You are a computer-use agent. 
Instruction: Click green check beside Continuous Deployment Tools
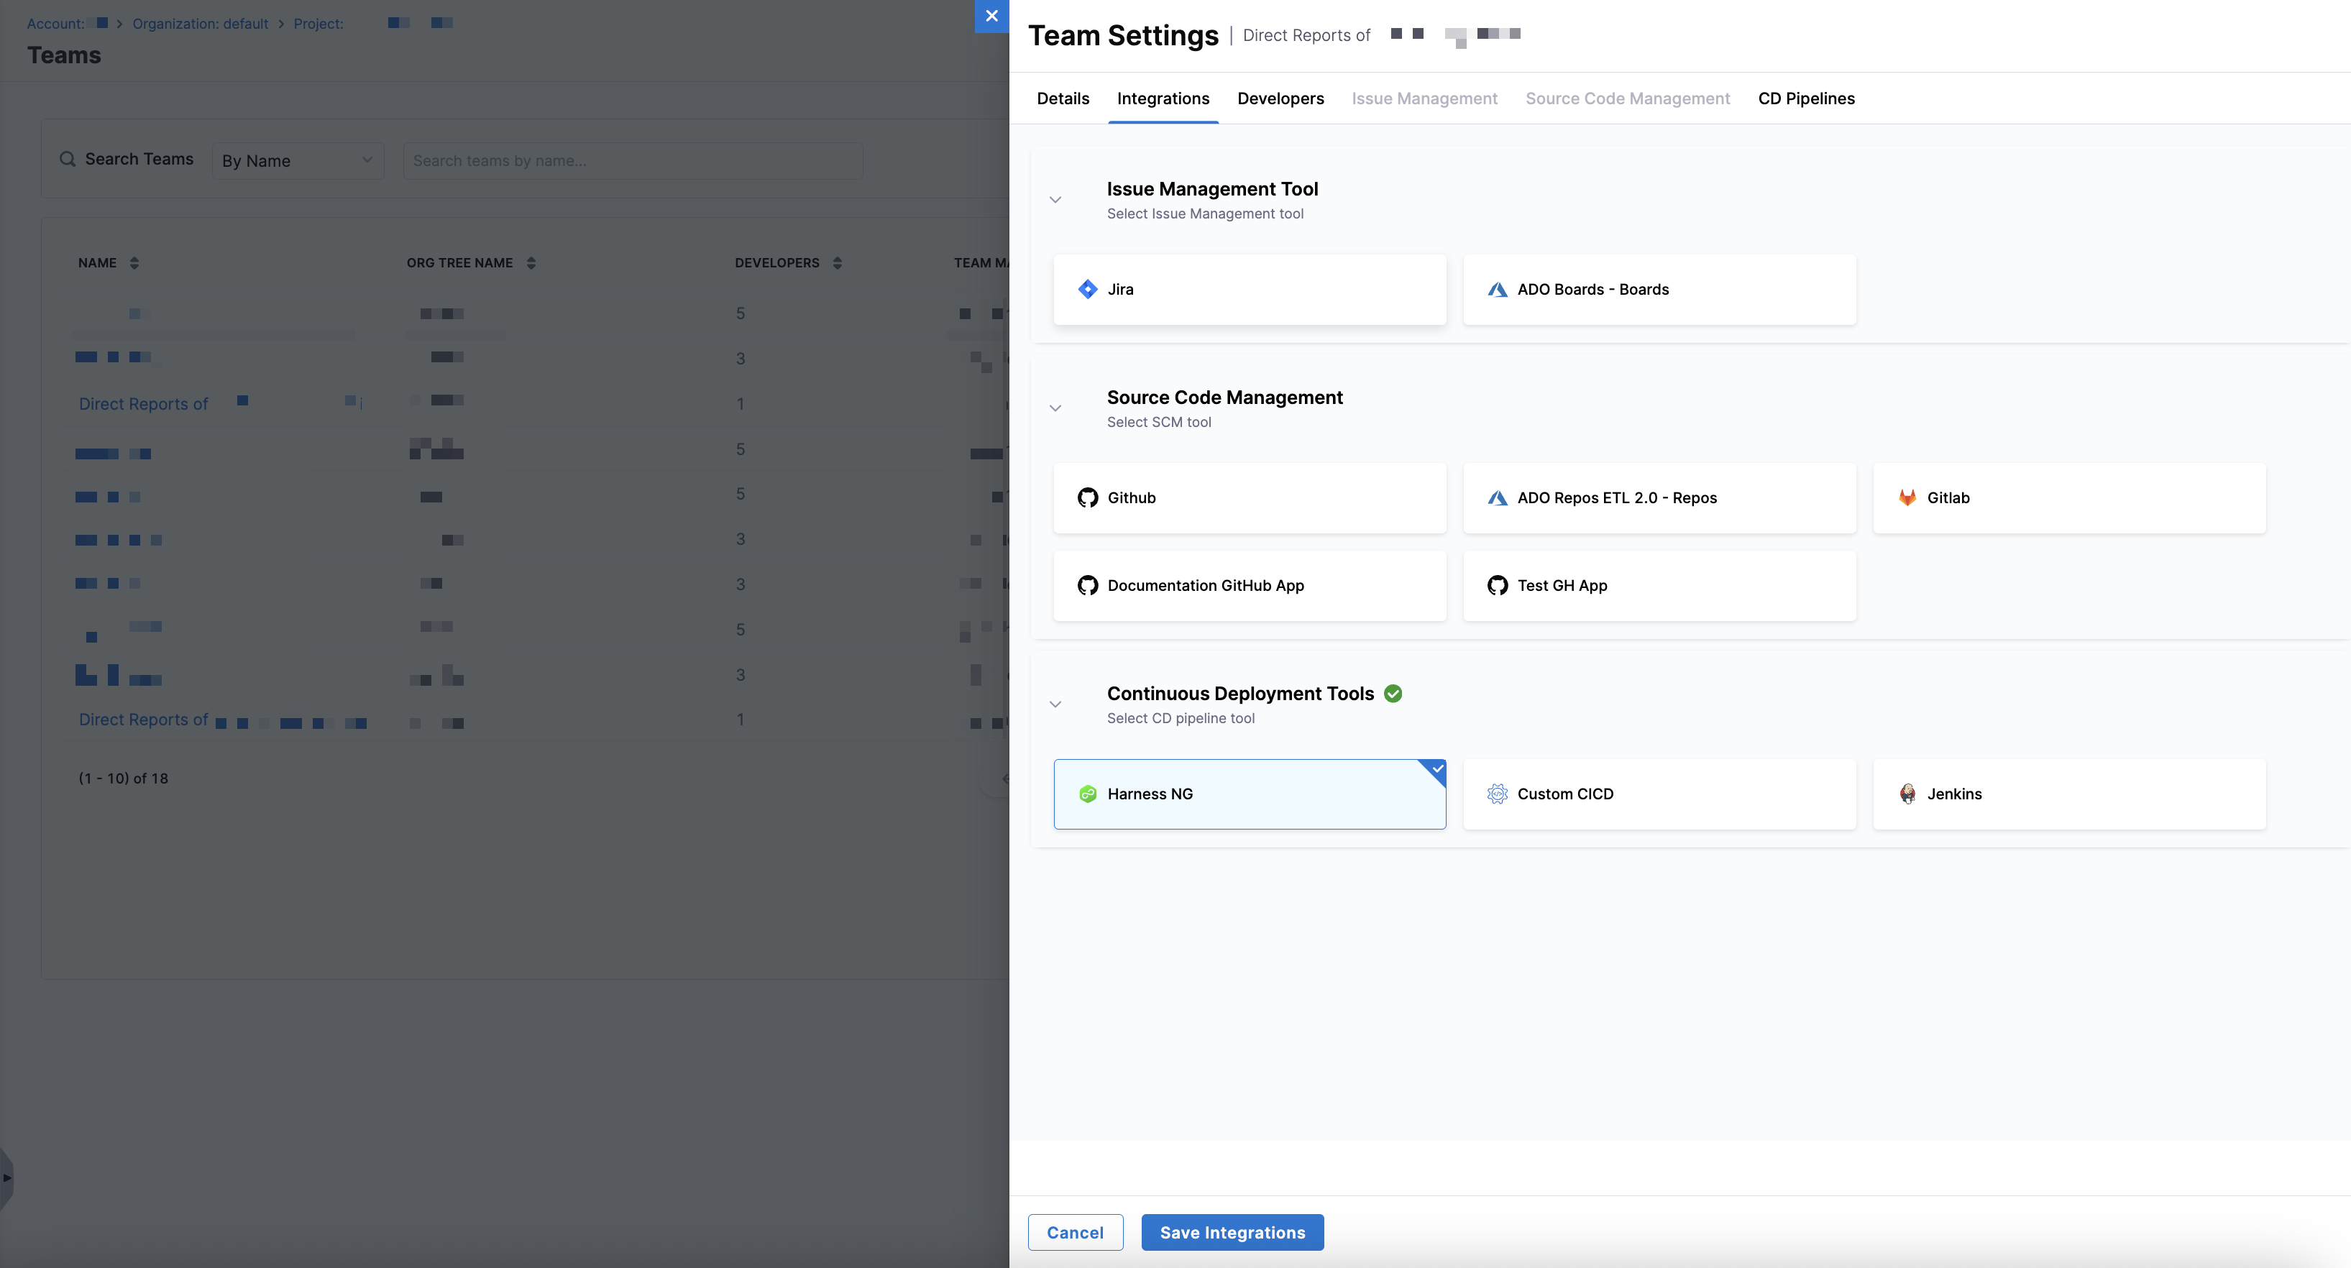[1393, 693]
